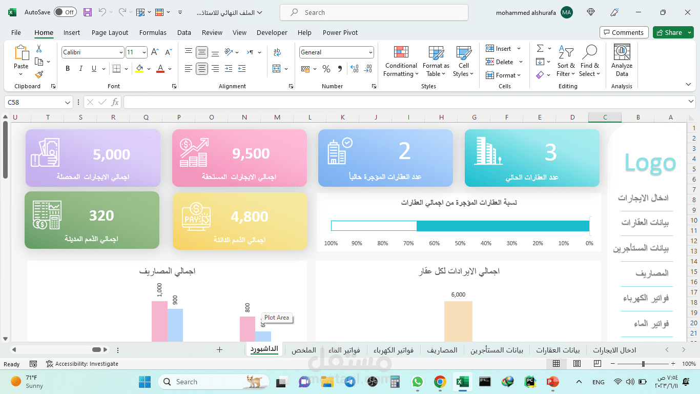Launch Analyze Data tool
The height and width of the screenshot is (394, 700).
click(x=622, y=59)
